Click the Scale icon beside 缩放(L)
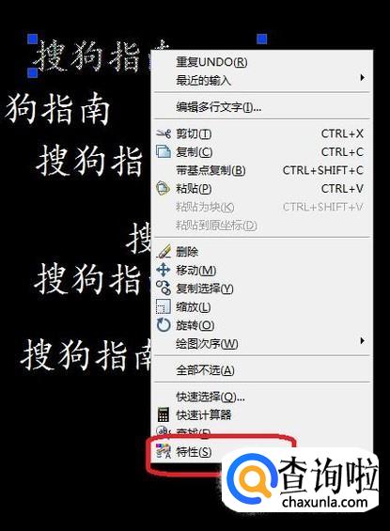 (163, 306)
